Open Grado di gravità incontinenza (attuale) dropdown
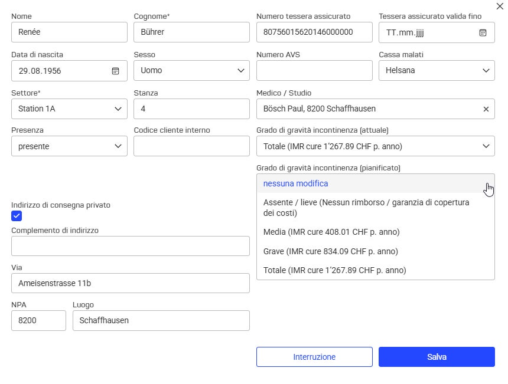508x384 pixels. pyautogui.click(x=376, y=146)
